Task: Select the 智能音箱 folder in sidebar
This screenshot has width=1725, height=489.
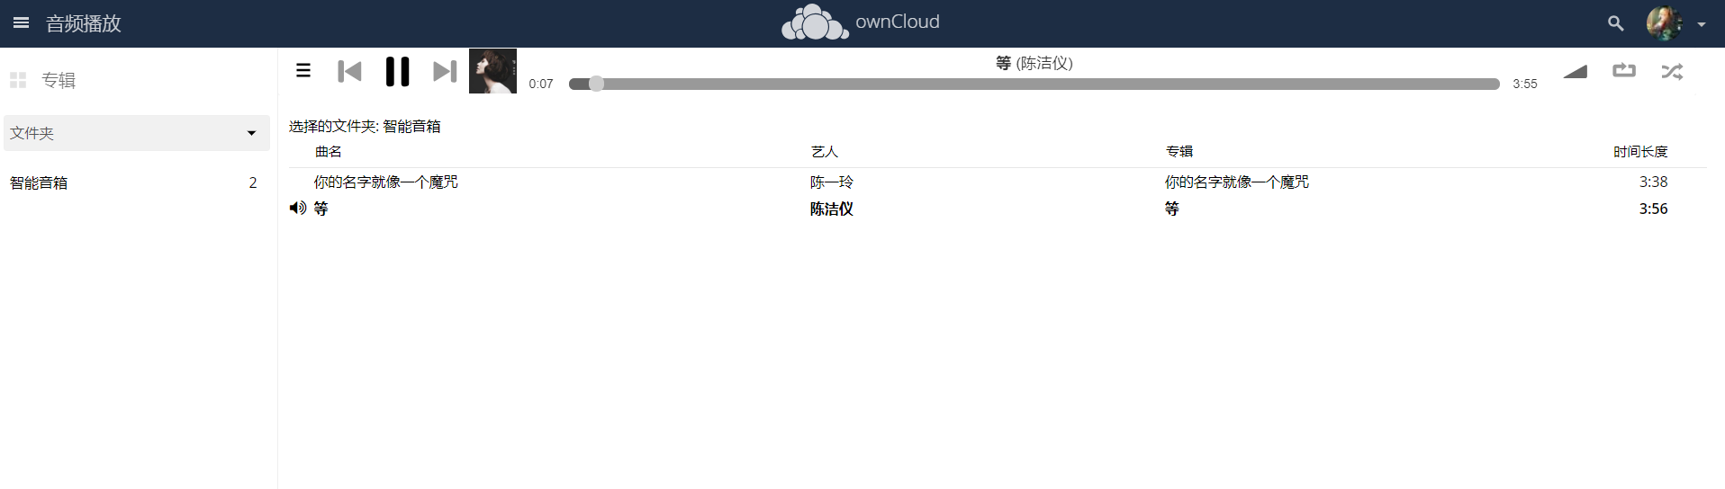Action: click(x=39, y=182)
